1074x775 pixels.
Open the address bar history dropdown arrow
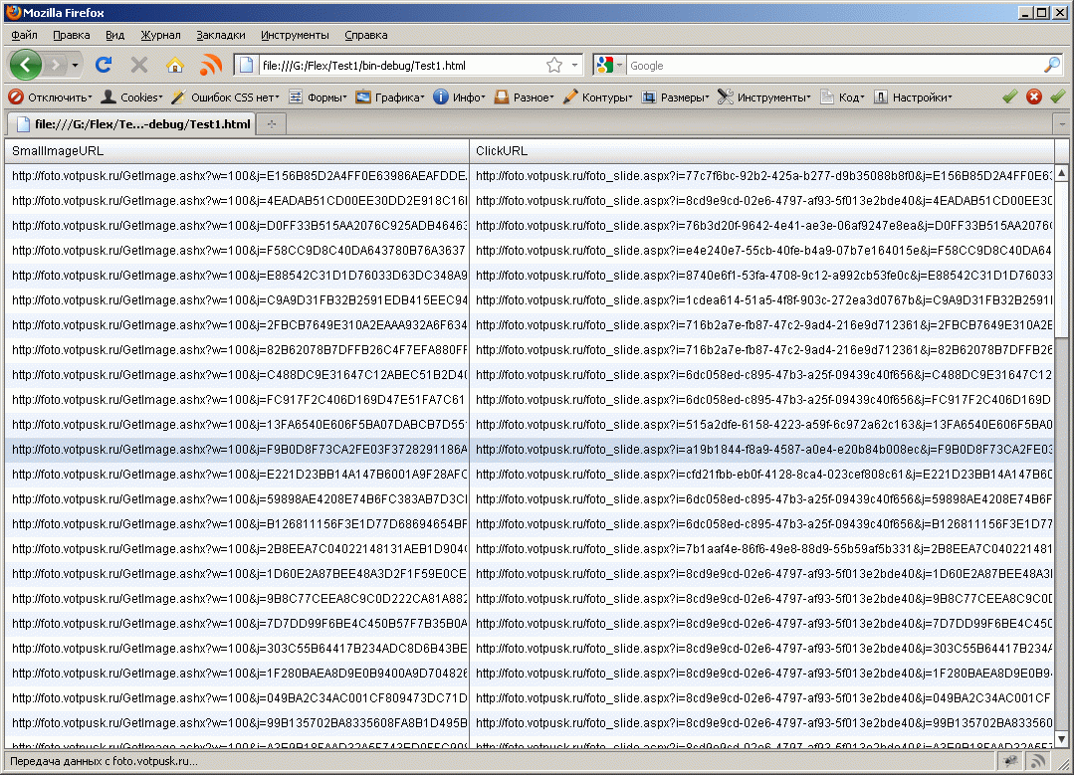tap(574, 65)
